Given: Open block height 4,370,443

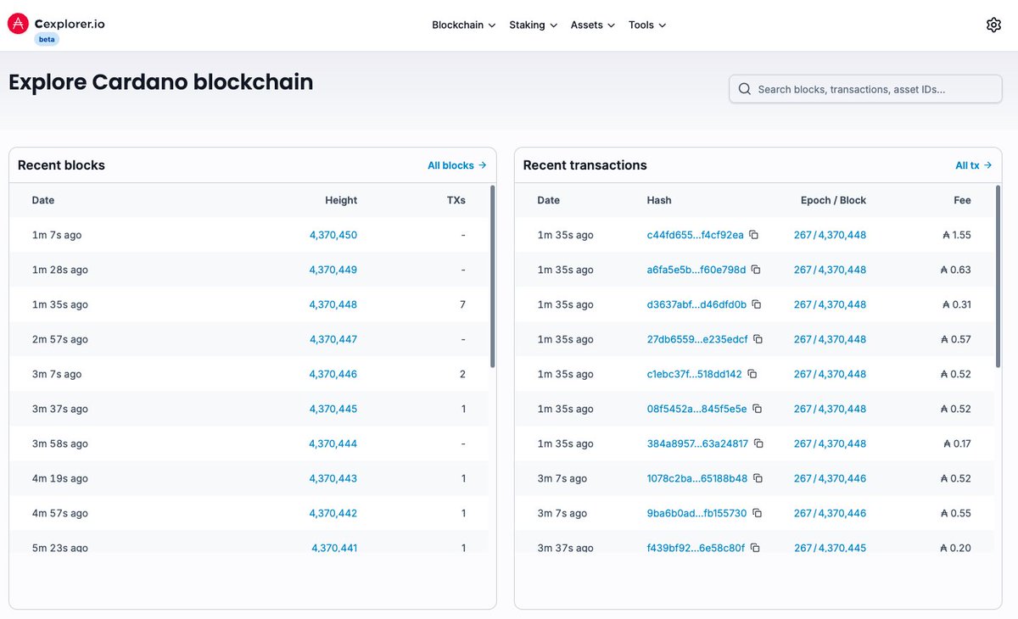Looking at the screenshot, I should point(333,478).
